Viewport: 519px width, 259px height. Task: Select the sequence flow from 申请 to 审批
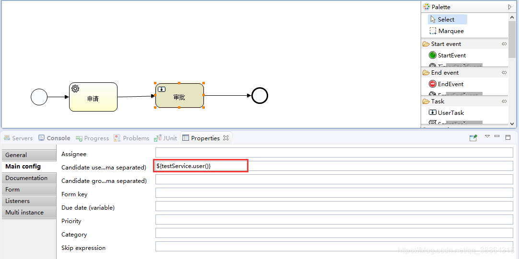pyautogui.click(x=136, y=97)
